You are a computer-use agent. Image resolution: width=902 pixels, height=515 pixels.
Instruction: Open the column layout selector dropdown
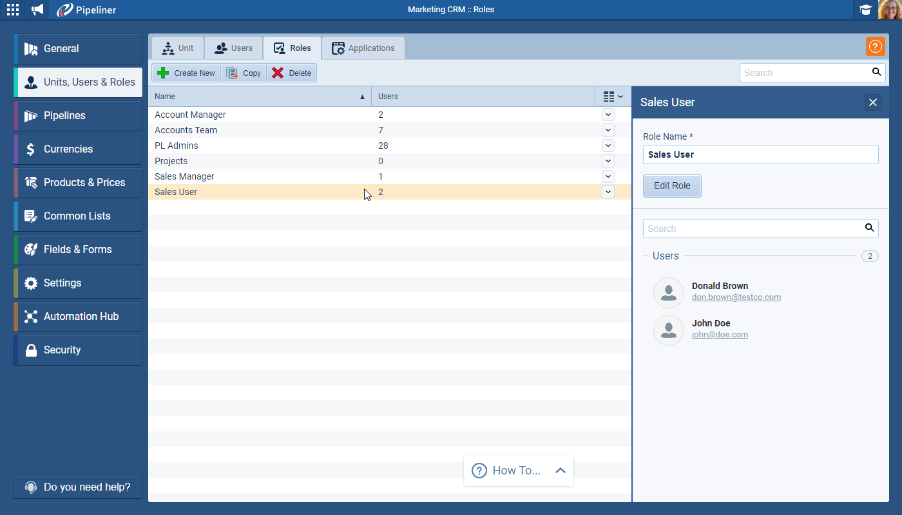(x=613, y=97)
